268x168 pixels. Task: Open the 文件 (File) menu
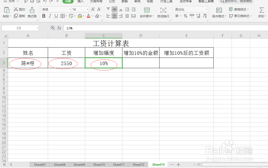pos(11,1)
